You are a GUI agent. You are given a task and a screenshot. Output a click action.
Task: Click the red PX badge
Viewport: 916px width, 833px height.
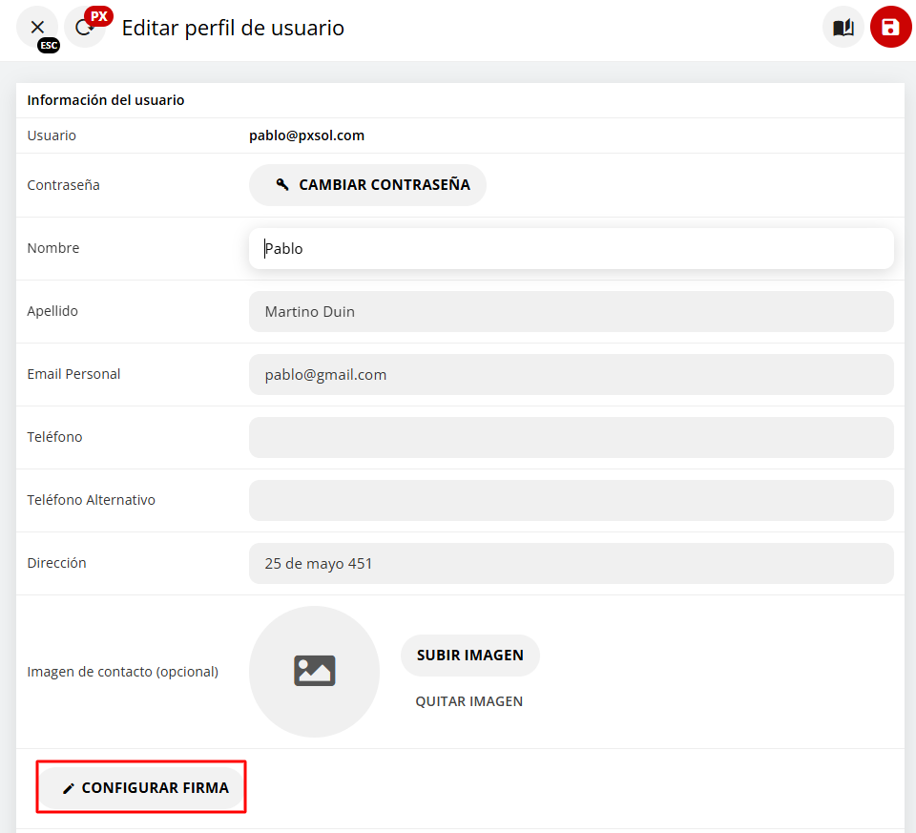point(99,16)
